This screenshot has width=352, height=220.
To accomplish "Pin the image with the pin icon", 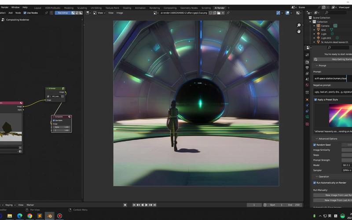I will point(228,13).
